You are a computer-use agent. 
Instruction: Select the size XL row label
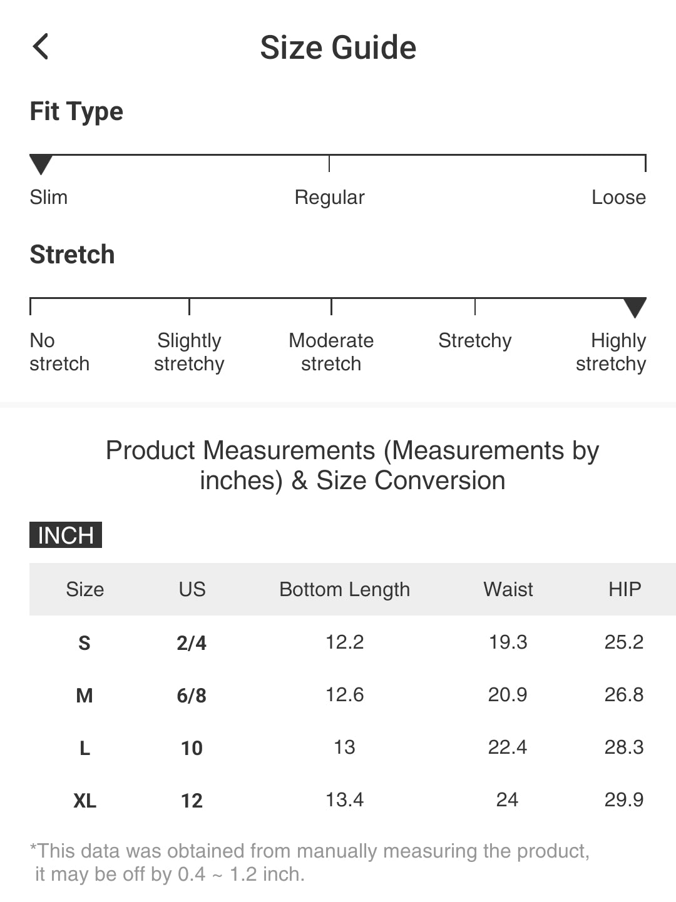(x=84, y=801)
